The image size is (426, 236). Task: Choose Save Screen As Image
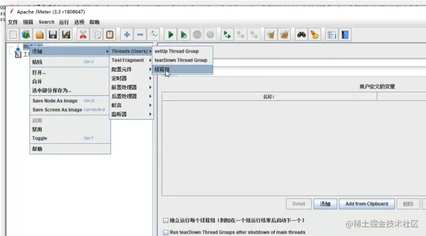point(70,110)
